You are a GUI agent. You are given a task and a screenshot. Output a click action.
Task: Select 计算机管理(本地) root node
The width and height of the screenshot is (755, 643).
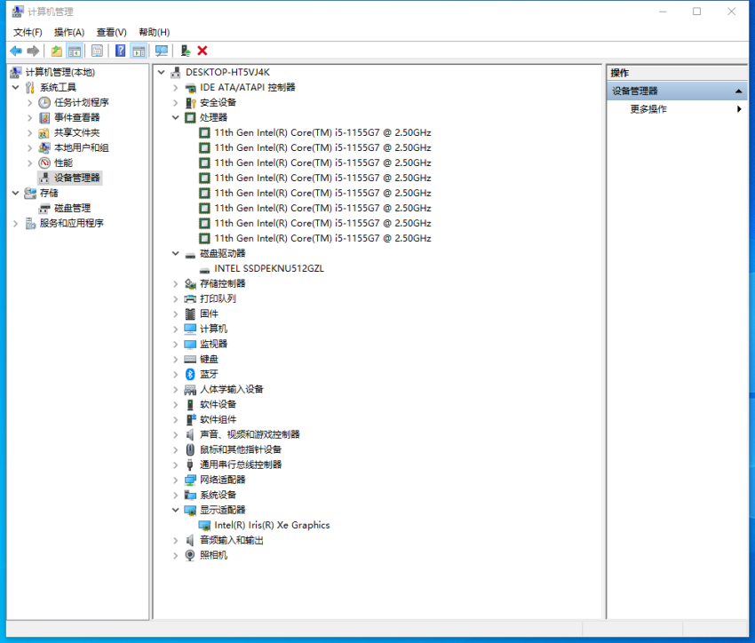(60, 72)
